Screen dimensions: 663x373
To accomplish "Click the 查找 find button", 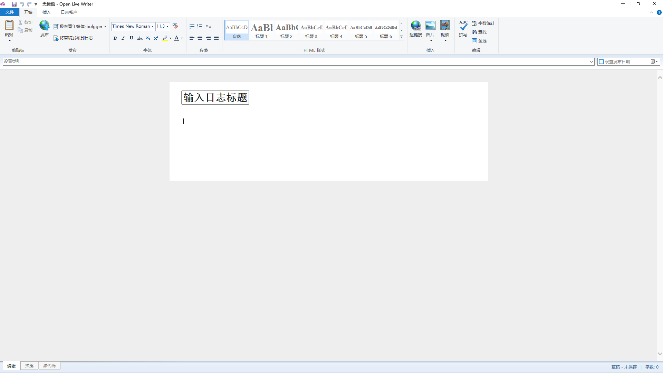I will click(479, 32).
